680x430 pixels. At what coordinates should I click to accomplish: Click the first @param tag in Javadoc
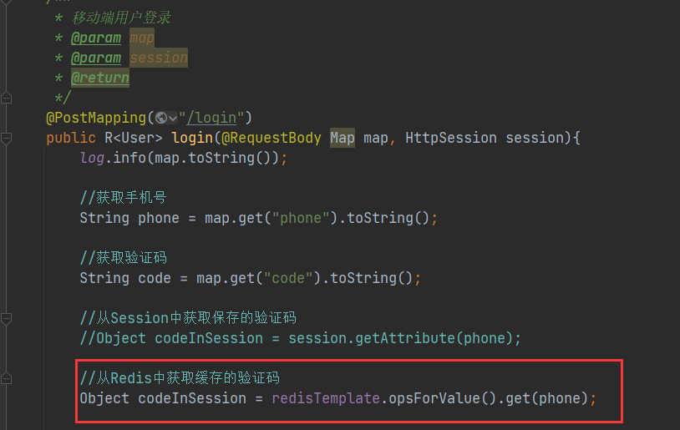[x=96, y=38]
